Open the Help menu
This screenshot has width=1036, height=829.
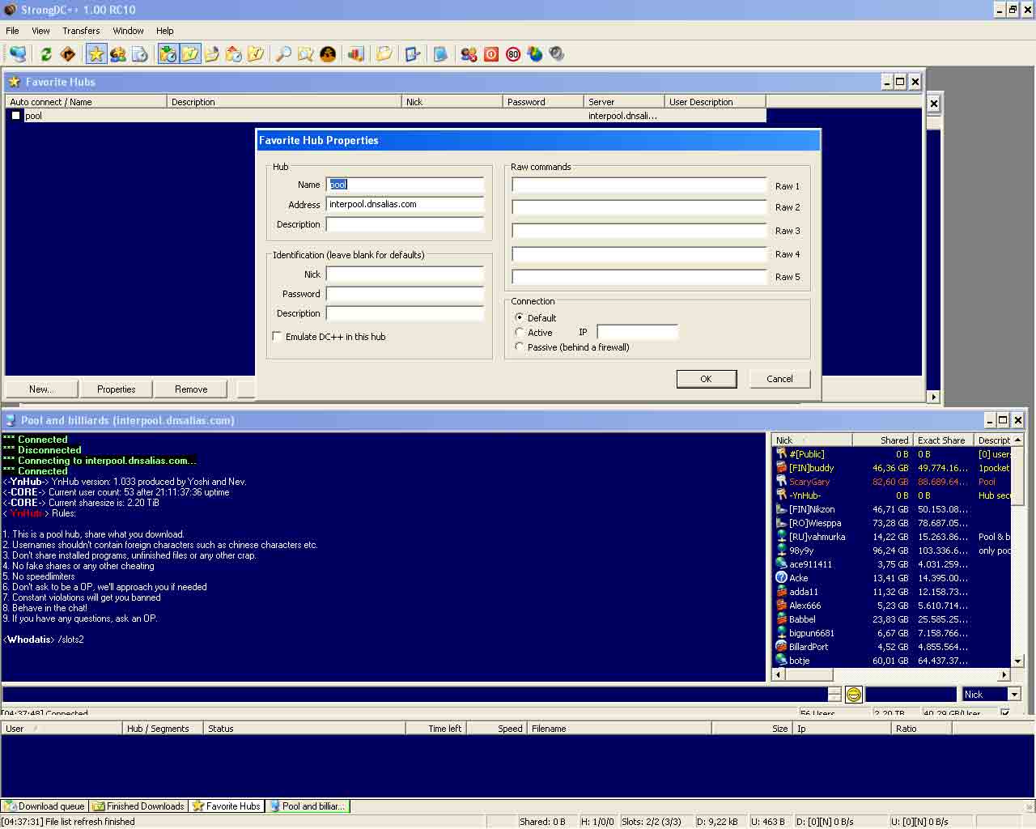[164, 31]
